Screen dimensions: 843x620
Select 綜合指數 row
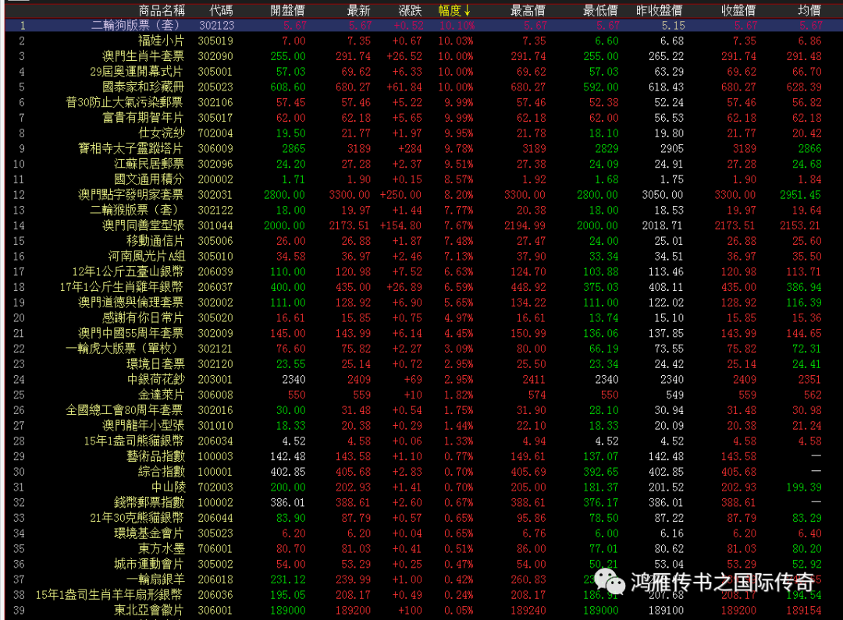click(424, 473)
